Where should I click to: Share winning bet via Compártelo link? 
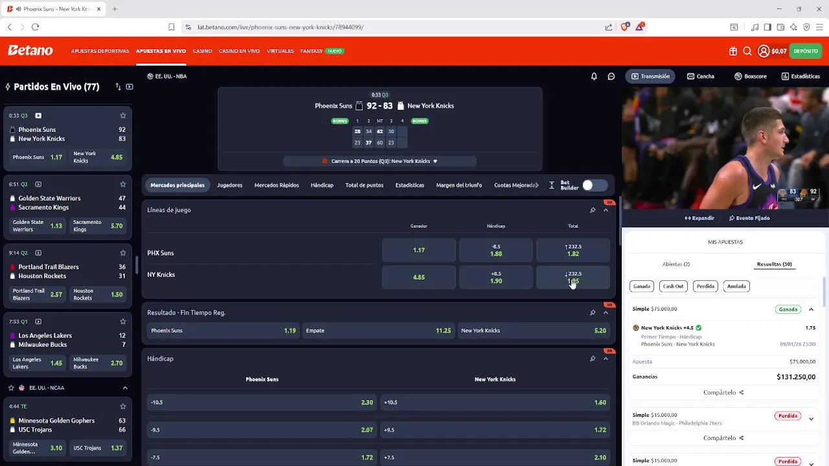723,392
